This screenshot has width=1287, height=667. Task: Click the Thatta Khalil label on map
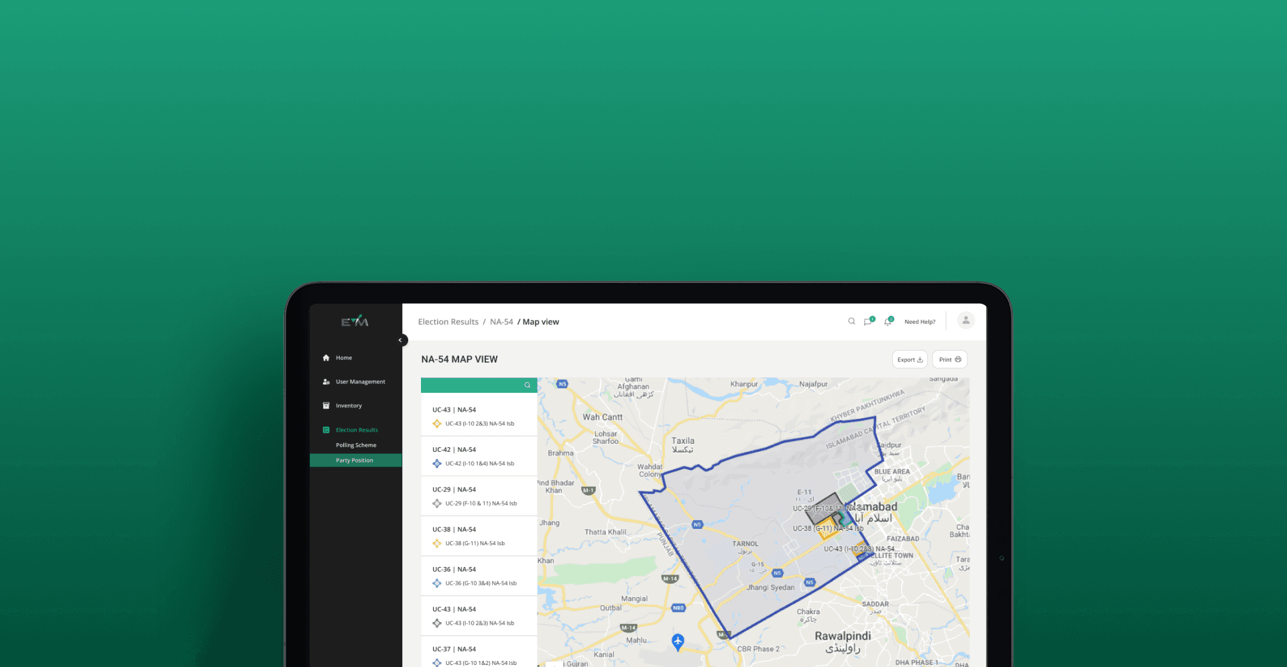point(605,532)
